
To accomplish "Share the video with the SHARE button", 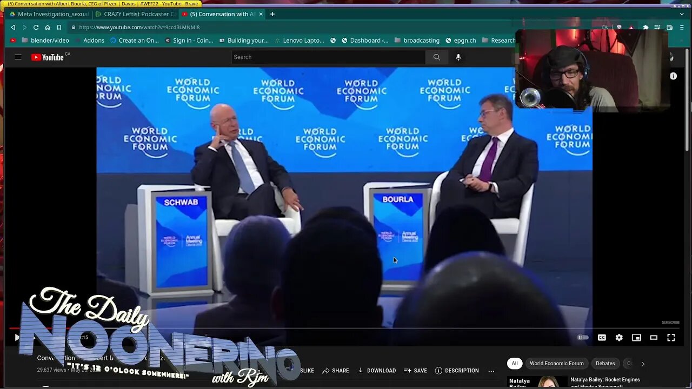I will (x=335, y=371).
